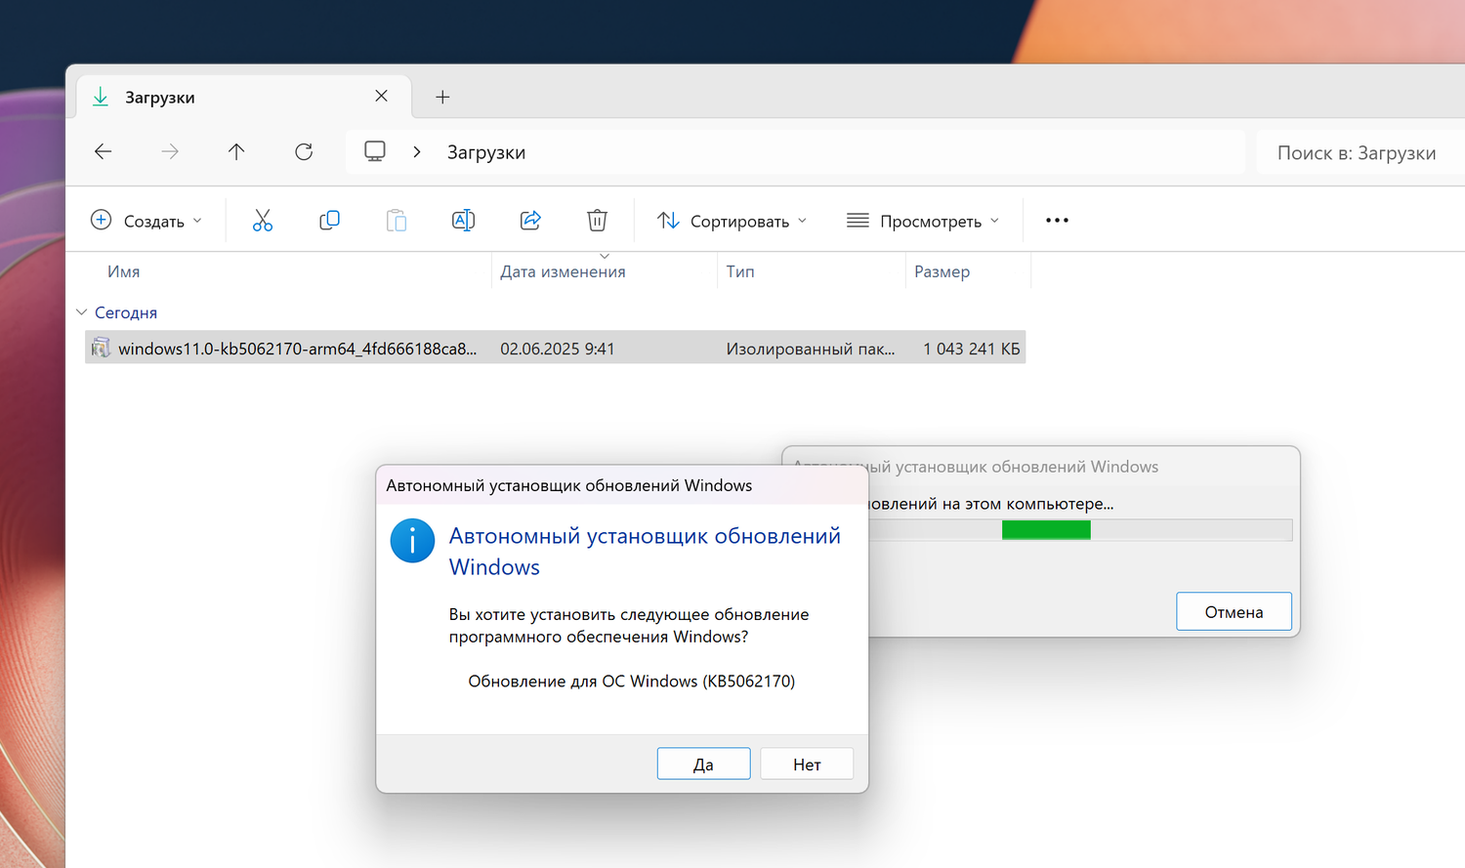The width and height of the screenshot is (1465, 868).
Task: Sort by the Имя column header
Action: [124, 271]
